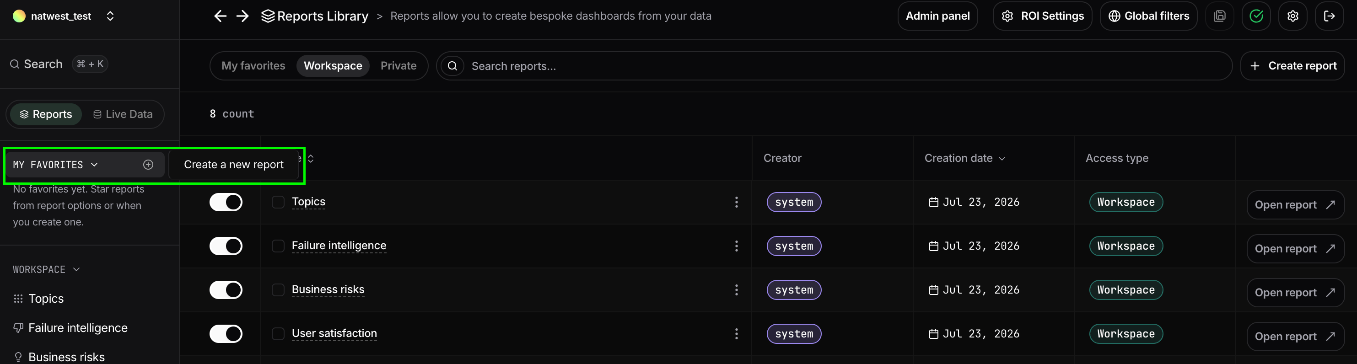The image size is (1357, 364).
Task: Click the Search reports input field
Action: (834, 66)
